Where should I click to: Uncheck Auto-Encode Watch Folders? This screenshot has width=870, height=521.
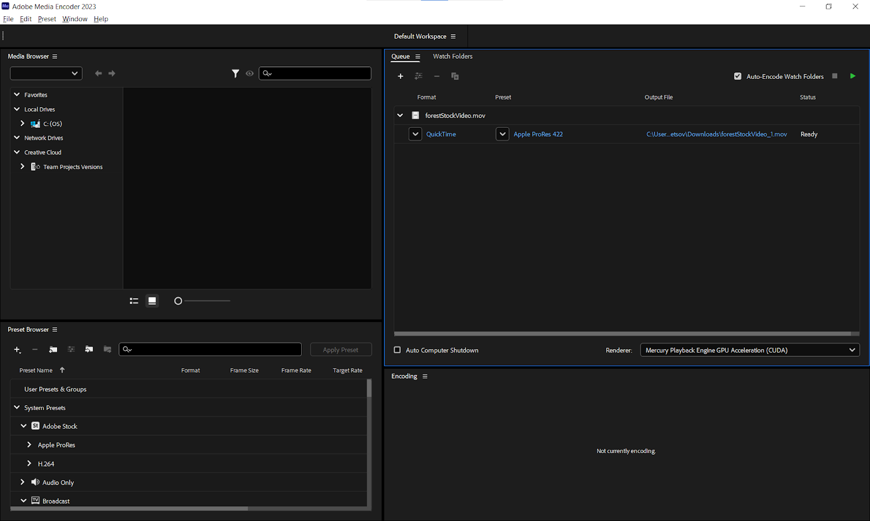(738, 77)
